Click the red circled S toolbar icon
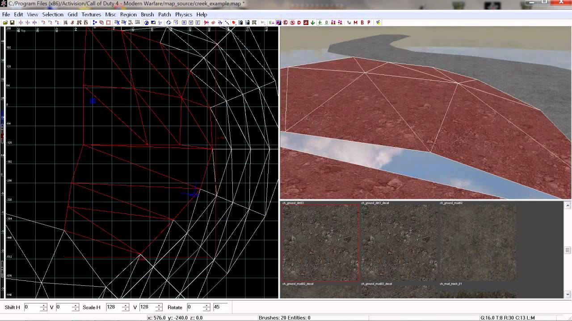 292,22
